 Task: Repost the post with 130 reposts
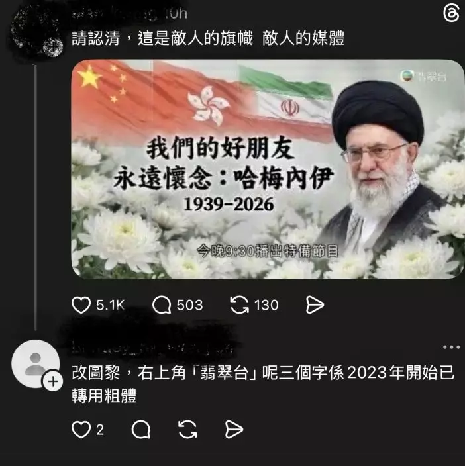coord(240,305)
